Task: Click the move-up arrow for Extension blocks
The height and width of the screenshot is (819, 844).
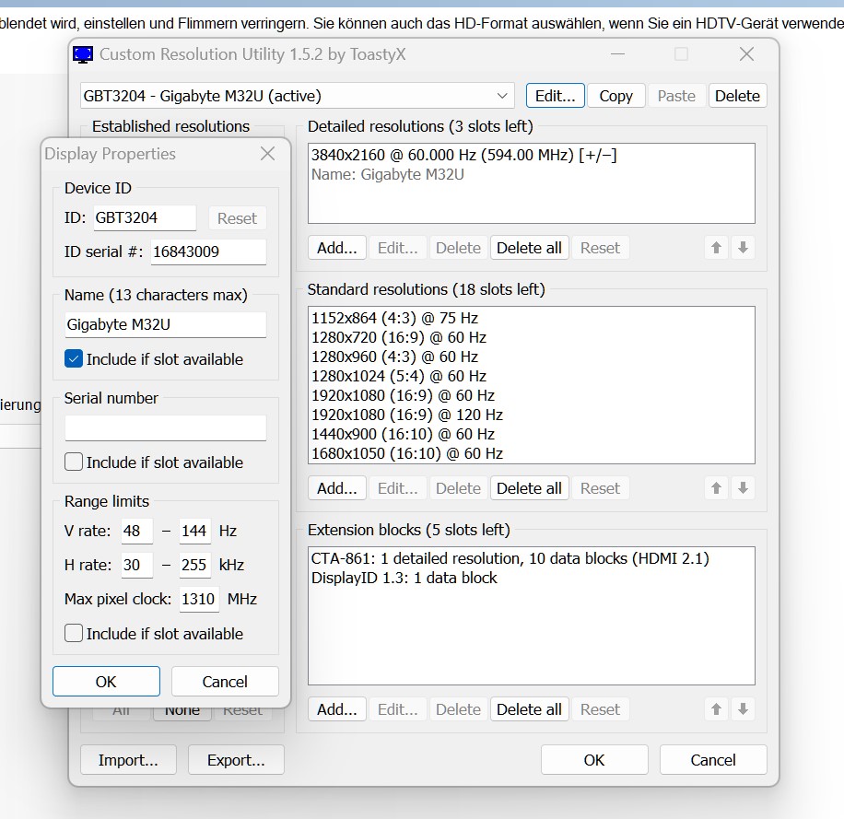Action: (716, 709)
